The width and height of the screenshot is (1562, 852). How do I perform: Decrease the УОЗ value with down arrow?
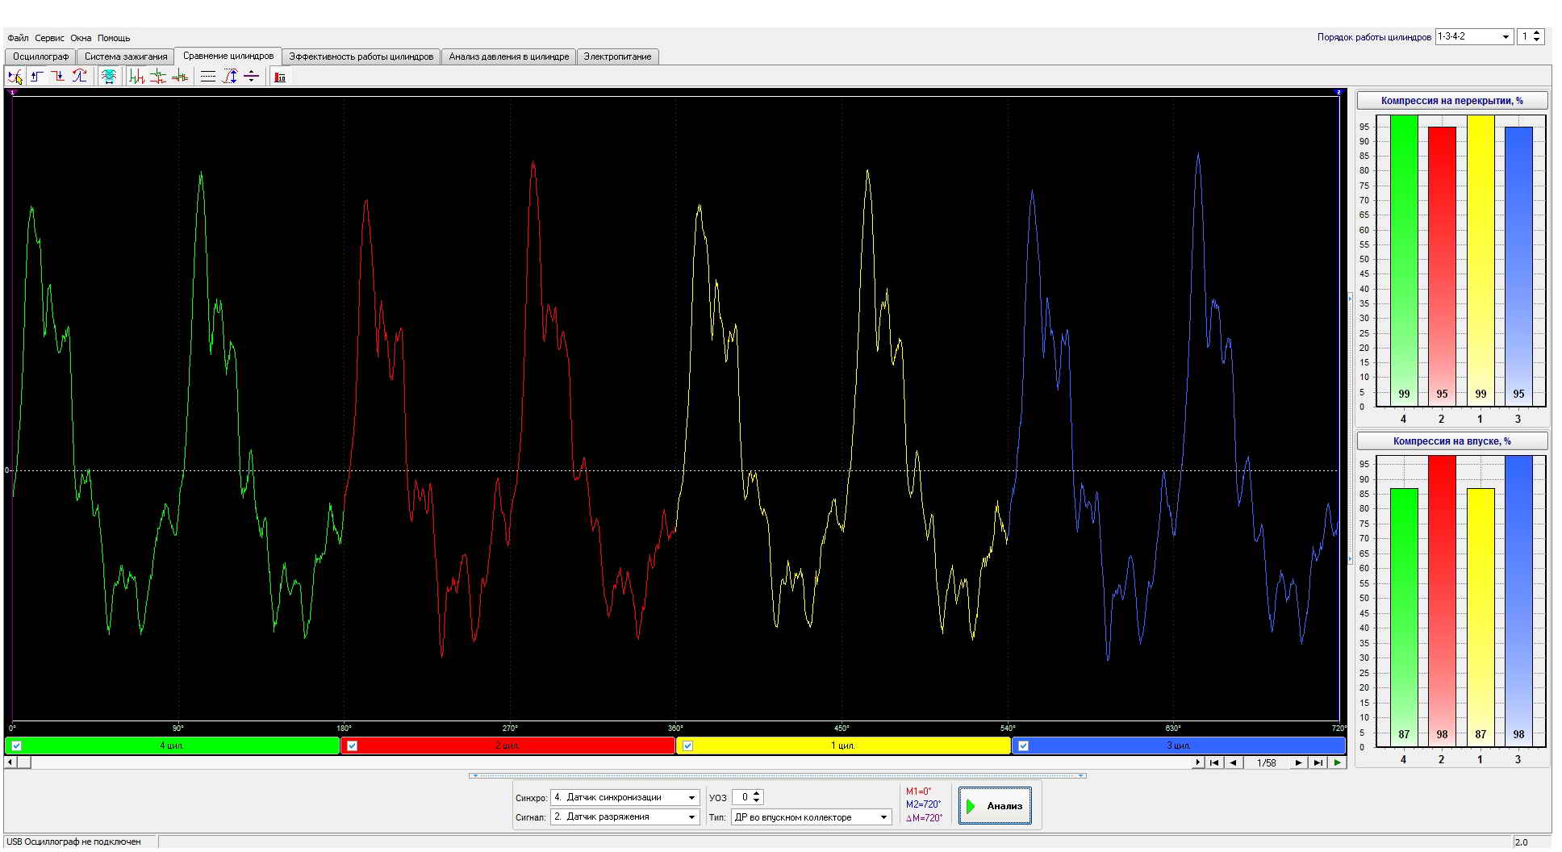756,801
